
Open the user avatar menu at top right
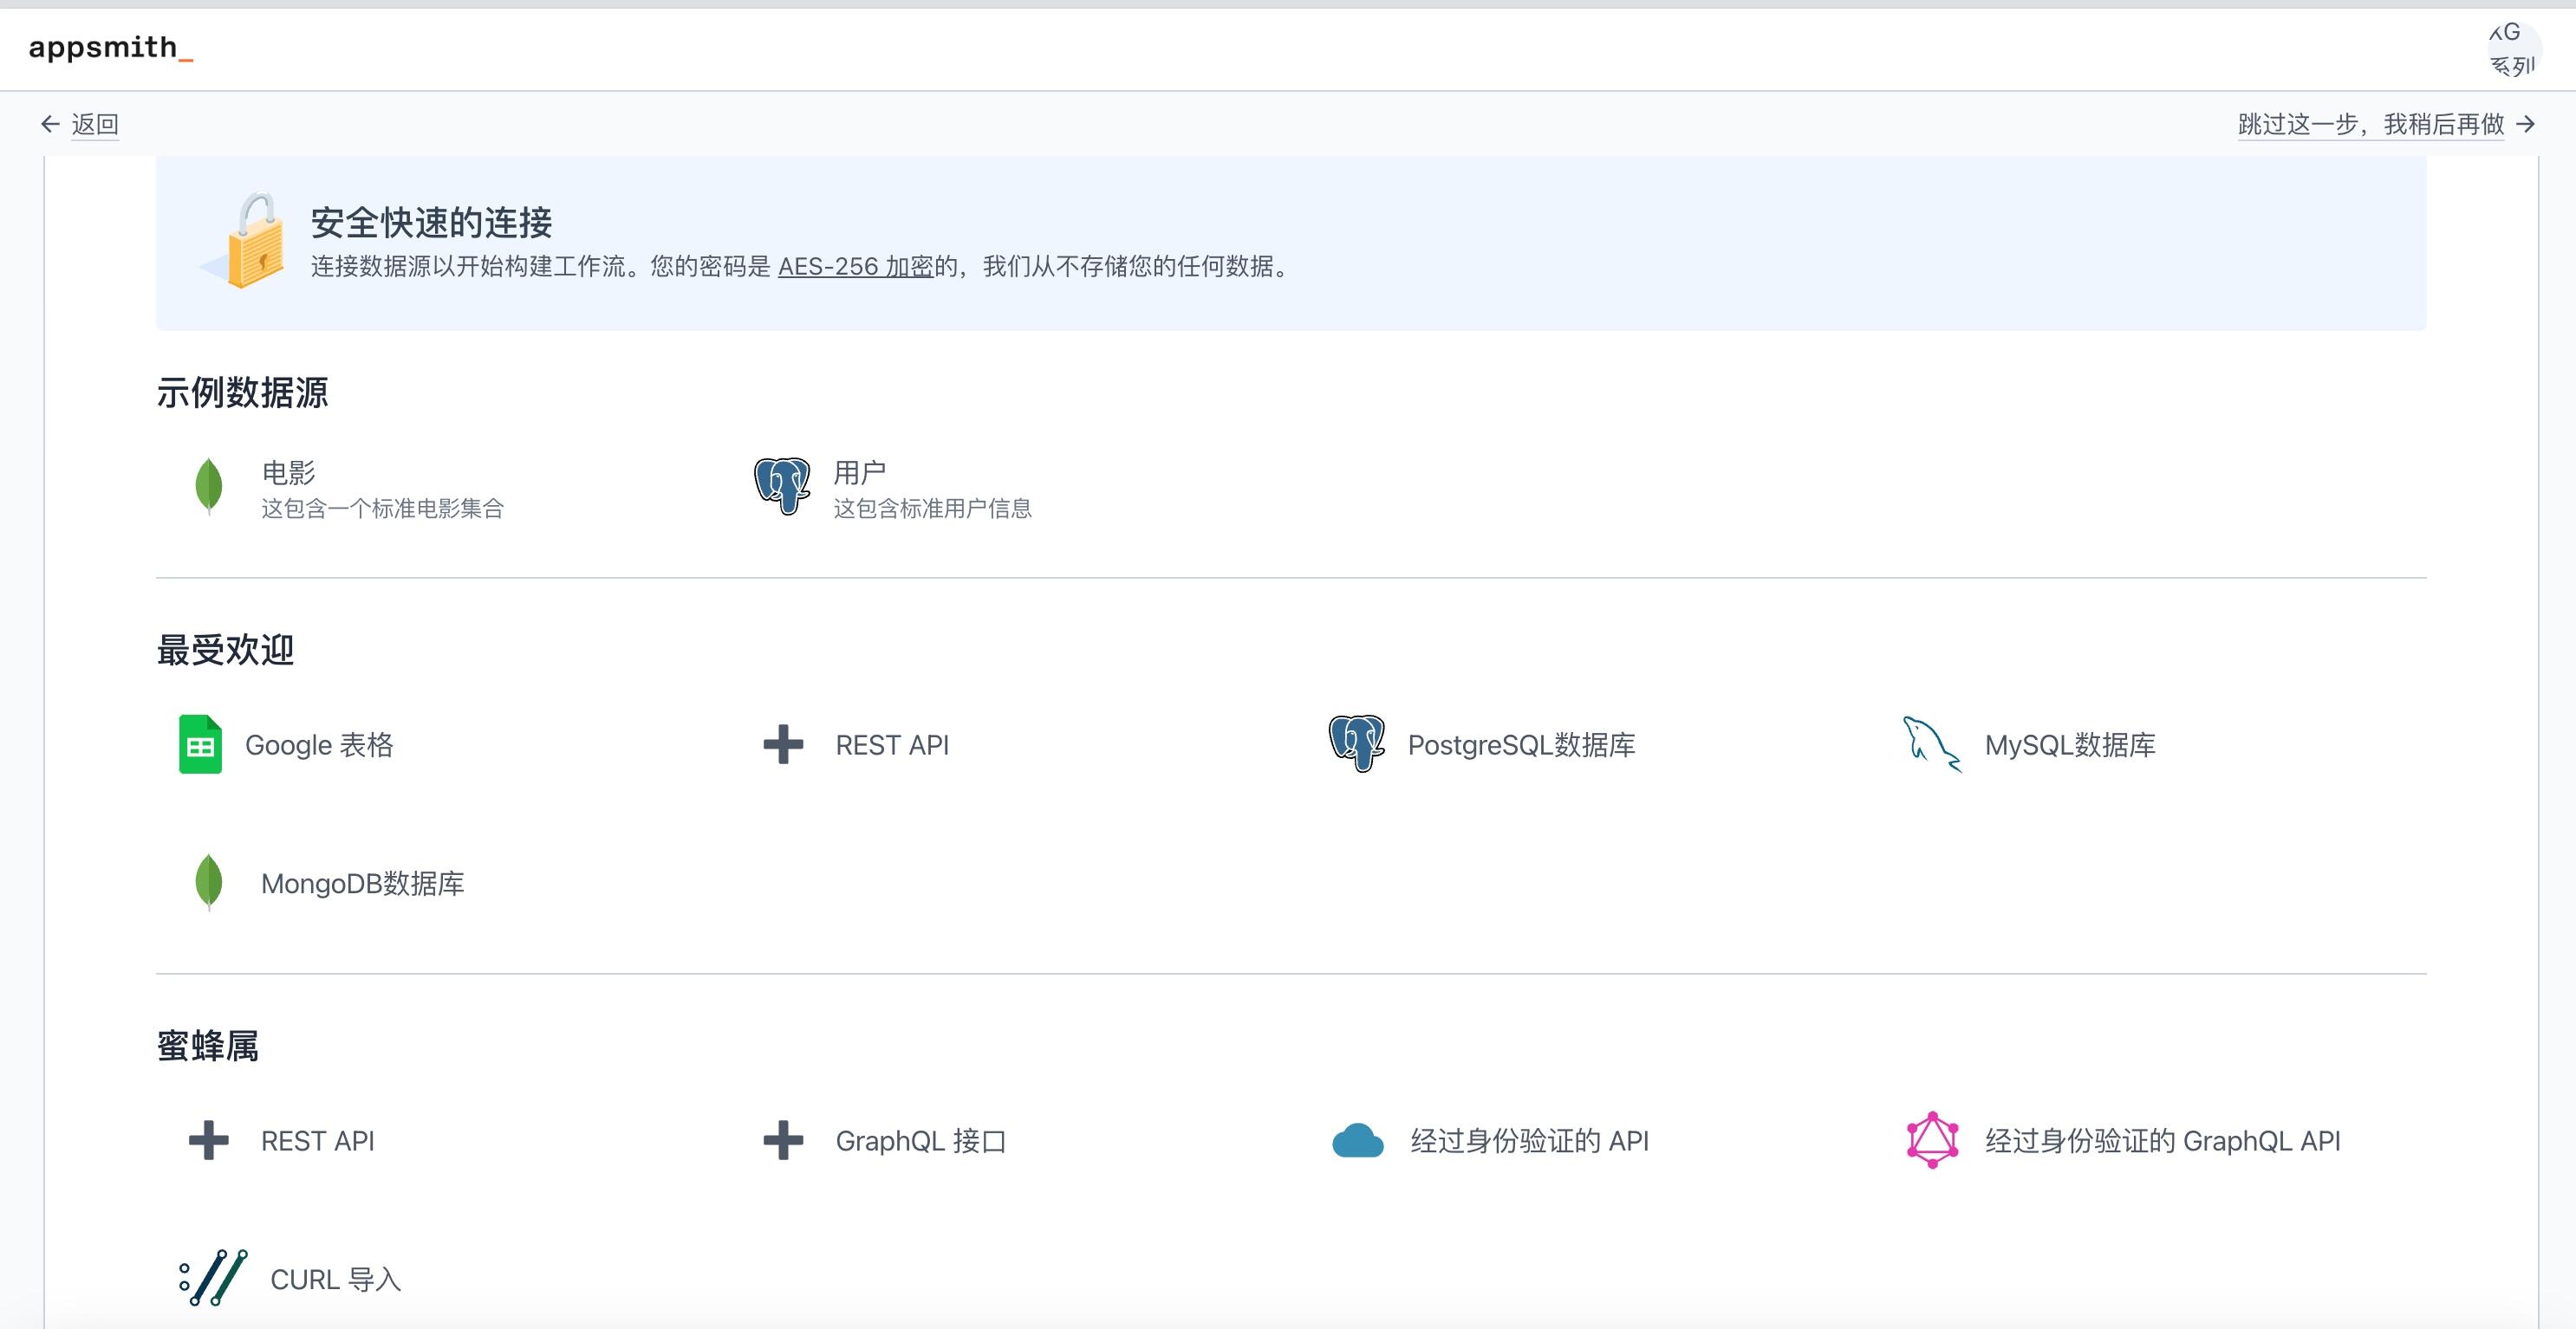point(2510,49)
